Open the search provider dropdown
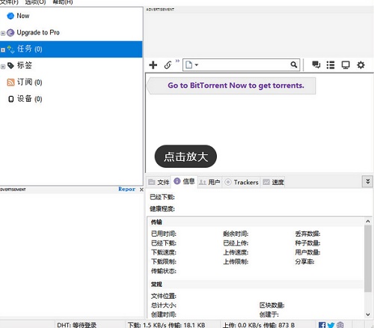The width and height of the screenshot is (374, 328). [191, 65]
